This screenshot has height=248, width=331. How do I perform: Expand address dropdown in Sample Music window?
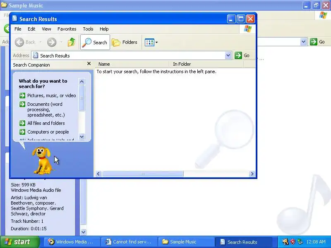[303, 42]
